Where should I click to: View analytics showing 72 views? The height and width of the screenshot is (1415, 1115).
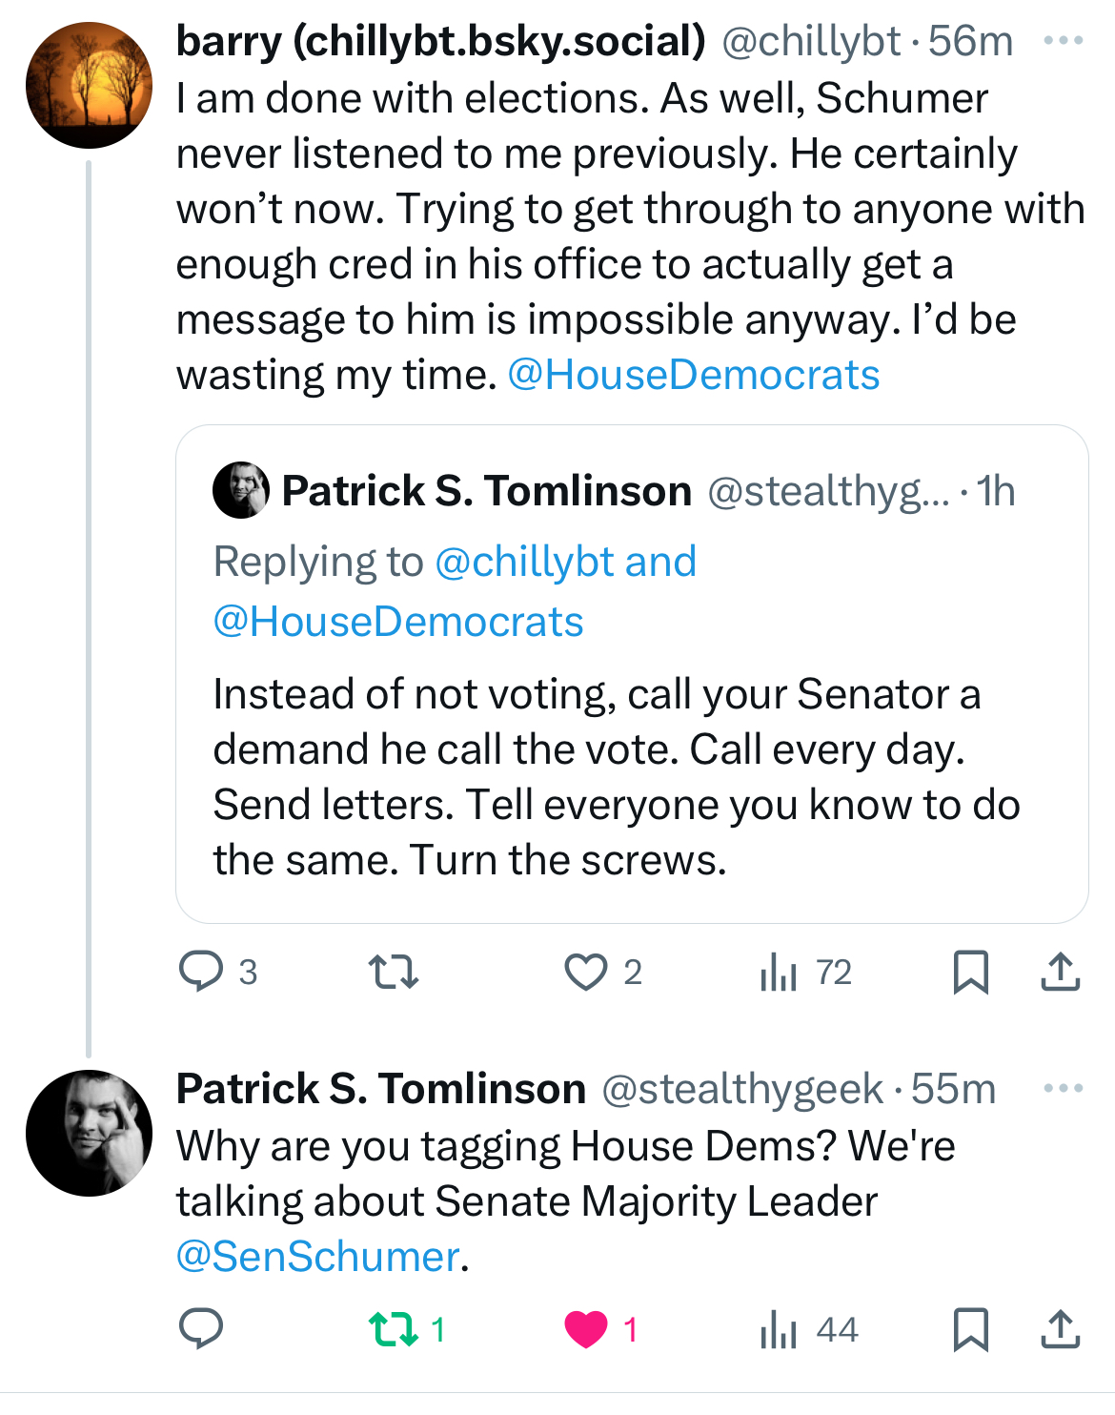(x=805, y=972)
